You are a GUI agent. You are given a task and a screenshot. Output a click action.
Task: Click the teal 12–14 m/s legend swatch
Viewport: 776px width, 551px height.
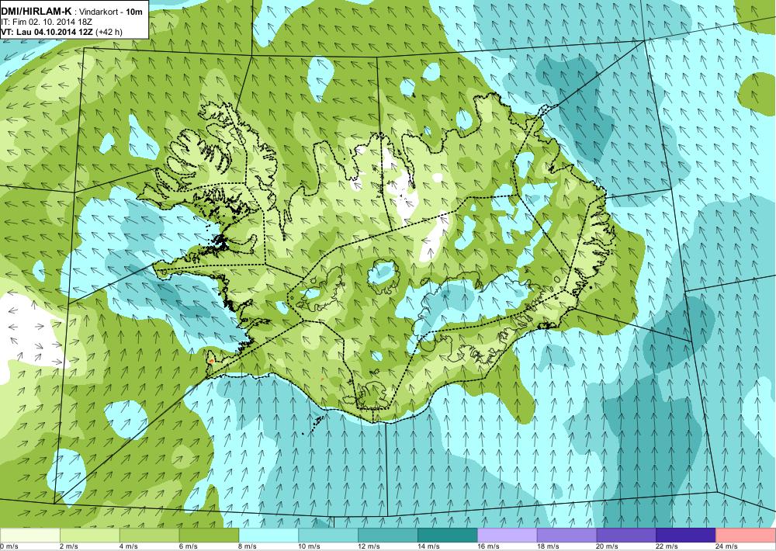tap(388, 535)
